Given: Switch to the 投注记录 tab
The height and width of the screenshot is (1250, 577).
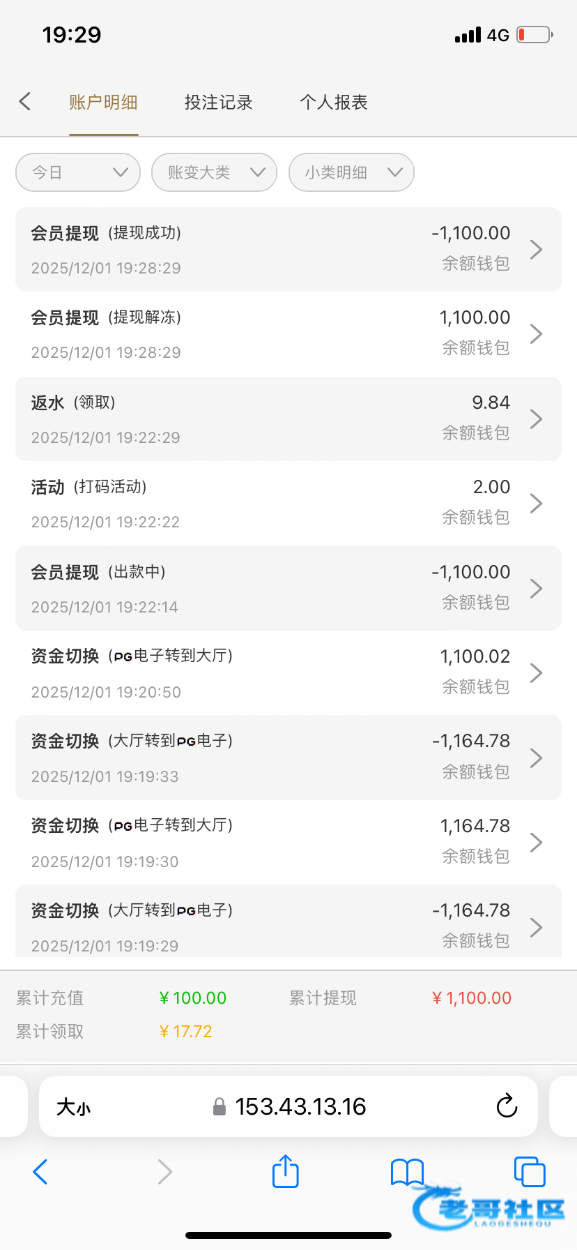Looking at the screenshot, I should coord(218,103).
